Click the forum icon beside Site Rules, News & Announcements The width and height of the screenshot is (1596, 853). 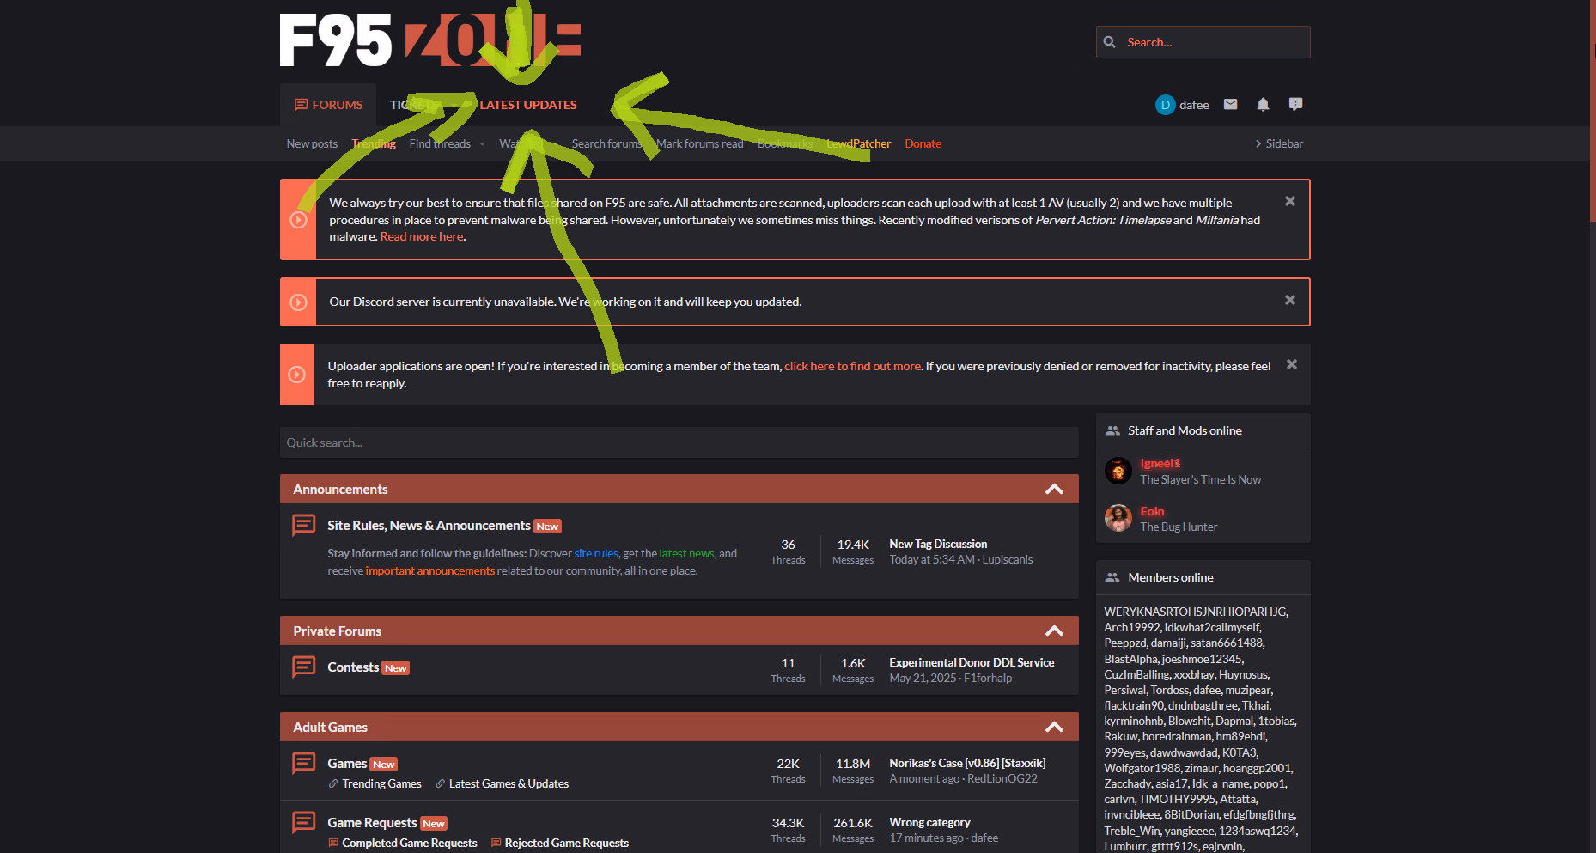pos(303,525)
